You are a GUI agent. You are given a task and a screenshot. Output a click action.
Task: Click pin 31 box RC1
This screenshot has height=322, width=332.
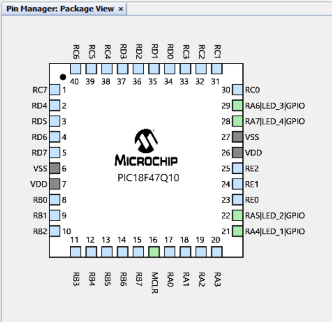click(217, 69)
